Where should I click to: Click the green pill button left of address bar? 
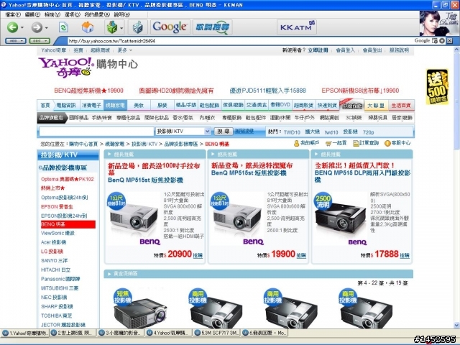[40, 41]
